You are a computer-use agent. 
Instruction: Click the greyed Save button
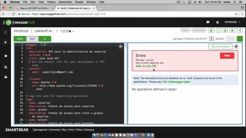(231, 39)
